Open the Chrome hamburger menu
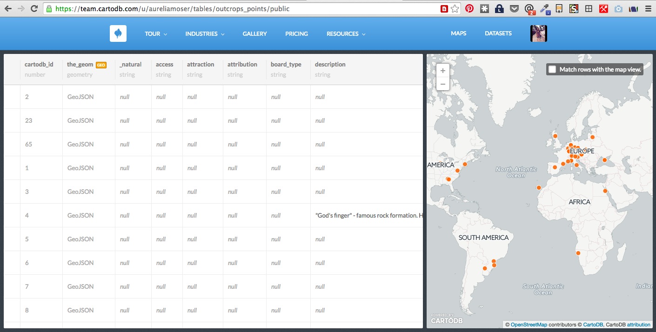Viewport: 656px width, 332px height. [648, 8]
